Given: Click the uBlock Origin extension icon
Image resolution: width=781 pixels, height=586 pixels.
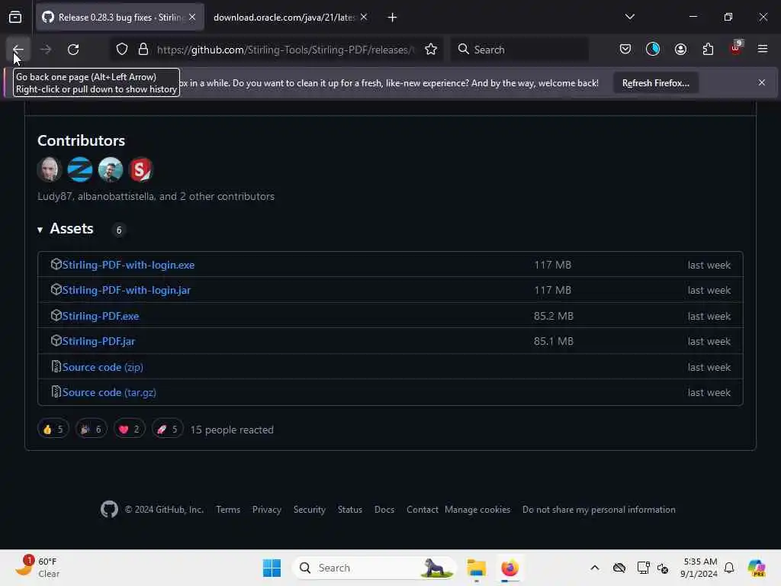Looking at the screenshot, I should point(736,48).
